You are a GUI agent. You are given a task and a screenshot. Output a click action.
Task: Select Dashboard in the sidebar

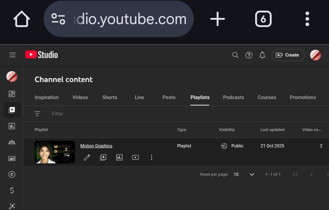pyautogui.click(x=12, y=94)
